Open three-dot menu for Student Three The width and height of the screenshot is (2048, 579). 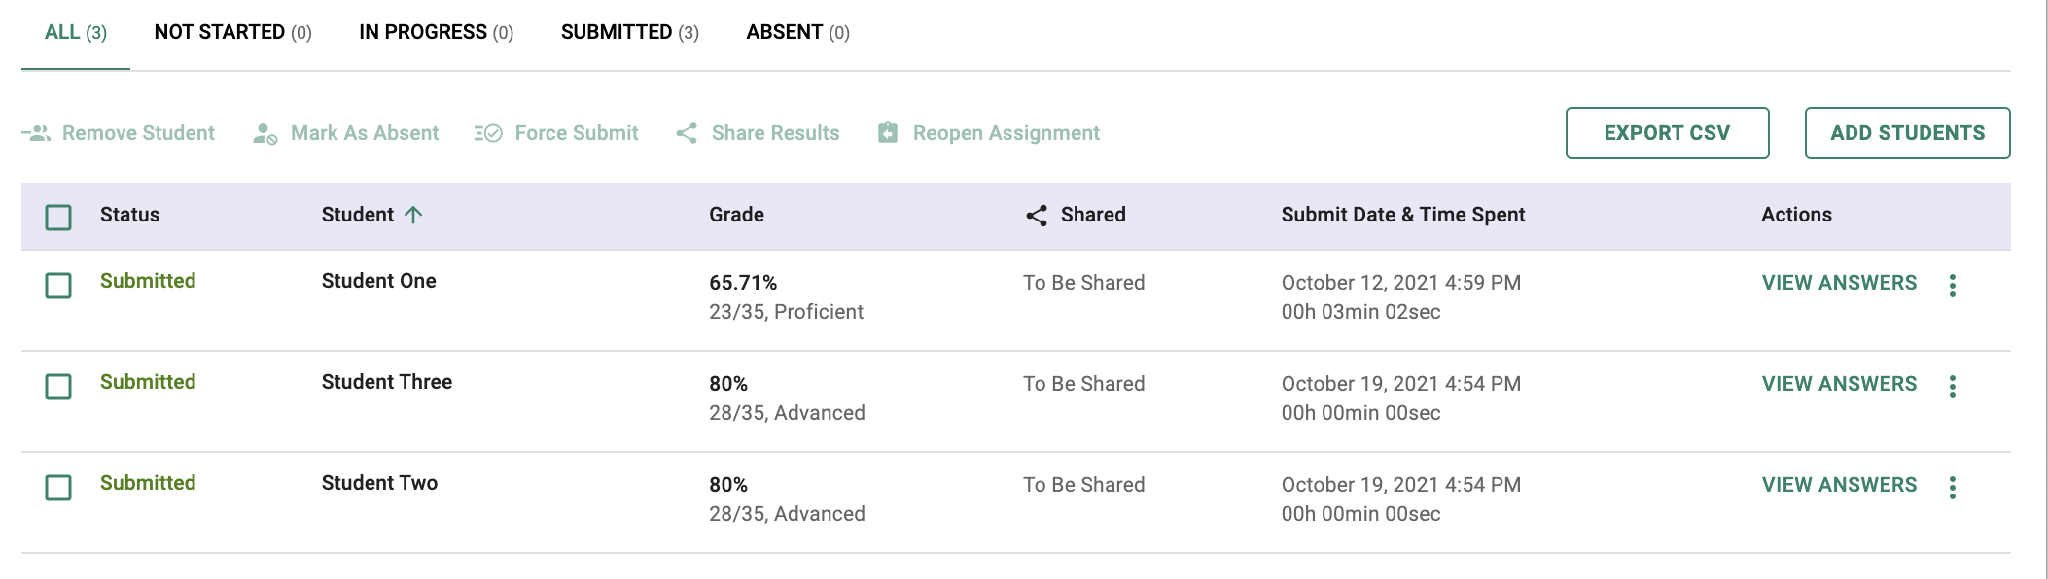[1952, 386]
